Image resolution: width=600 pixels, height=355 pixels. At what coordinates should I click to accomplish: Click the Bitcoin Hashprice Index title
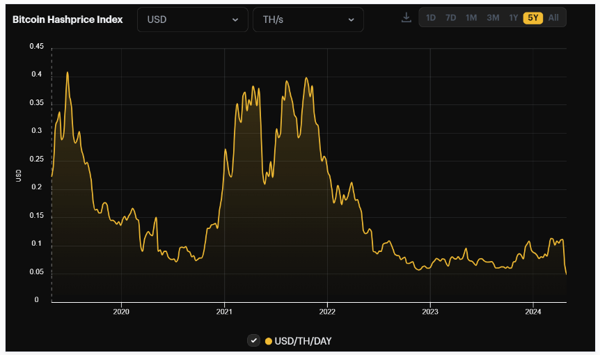68,19
